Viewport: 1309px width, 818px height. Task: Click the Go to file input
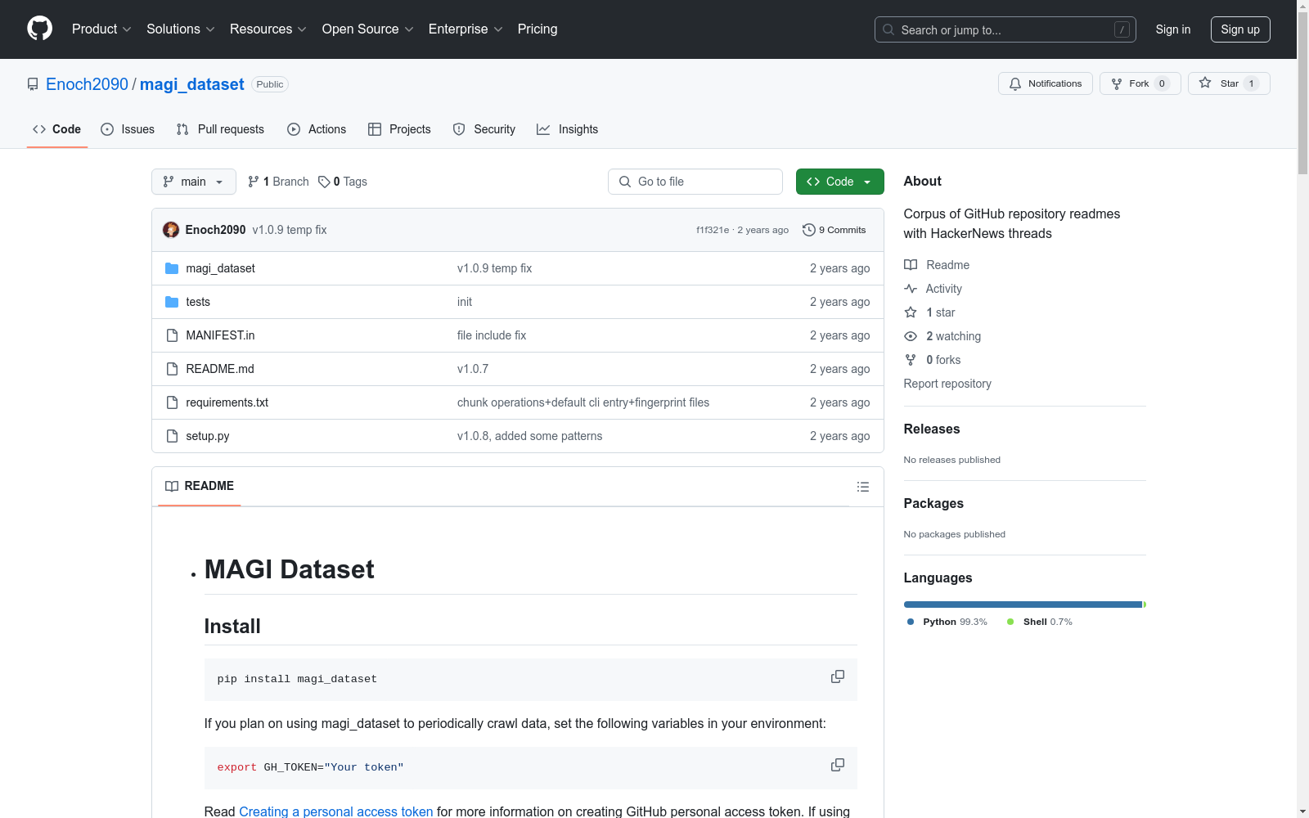click(x=695, y=182)
